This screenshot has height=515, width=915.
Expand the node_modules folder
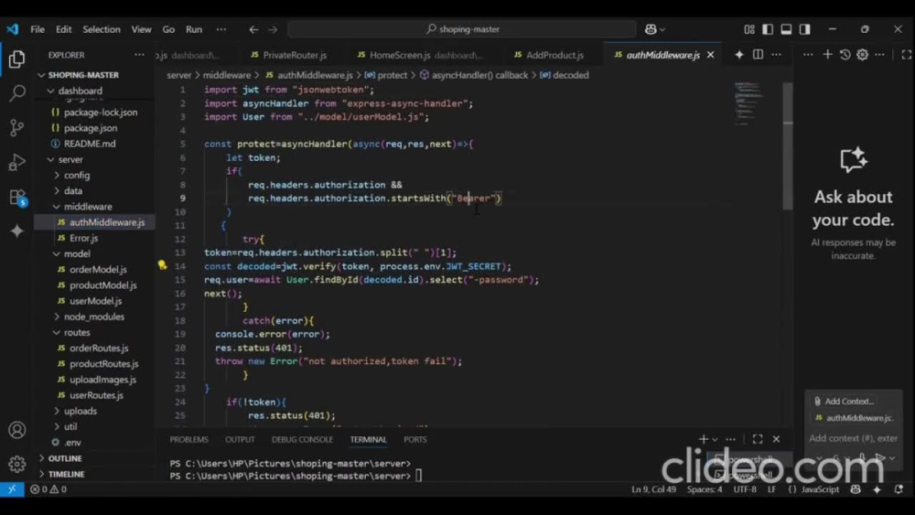pyautogui.click(x=94, y=317)
